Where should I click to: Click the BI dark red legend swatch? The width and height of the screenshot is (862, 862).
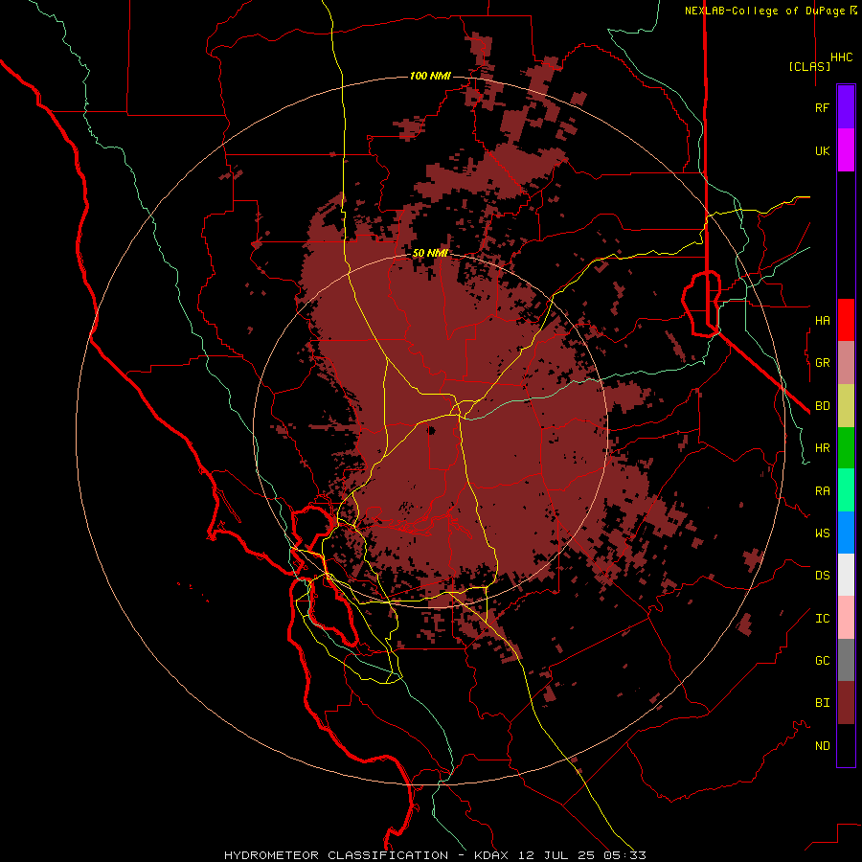click(846, 703)
